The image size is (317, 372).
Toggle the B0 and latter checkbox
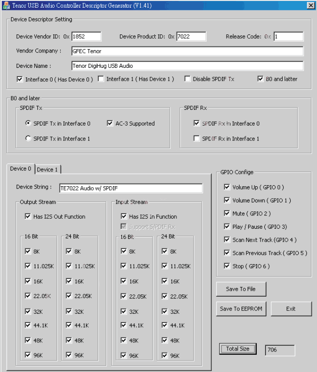coord(261,79)
